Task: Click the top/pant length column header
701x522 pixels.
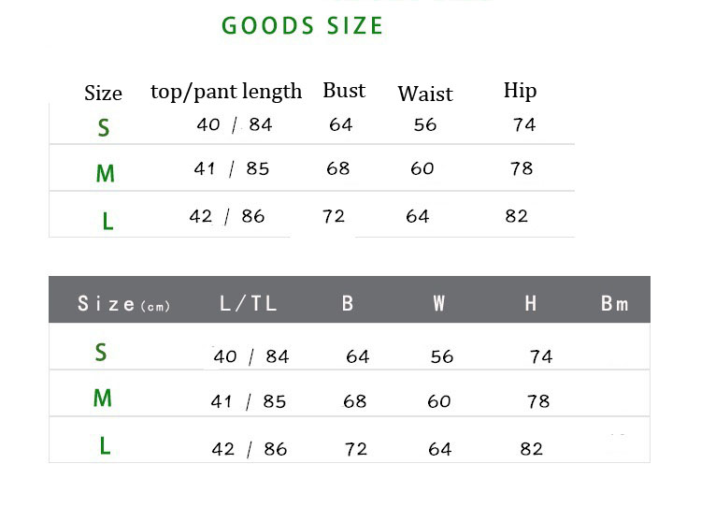Action: click(226, 91)
